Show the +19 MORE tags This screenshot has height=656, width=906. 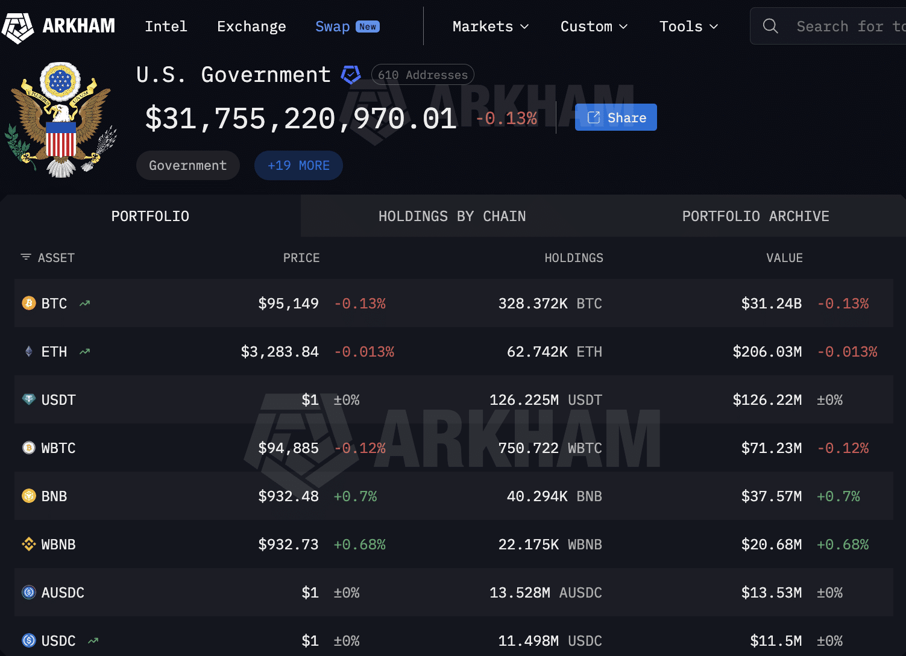click(x=298, y=166)
